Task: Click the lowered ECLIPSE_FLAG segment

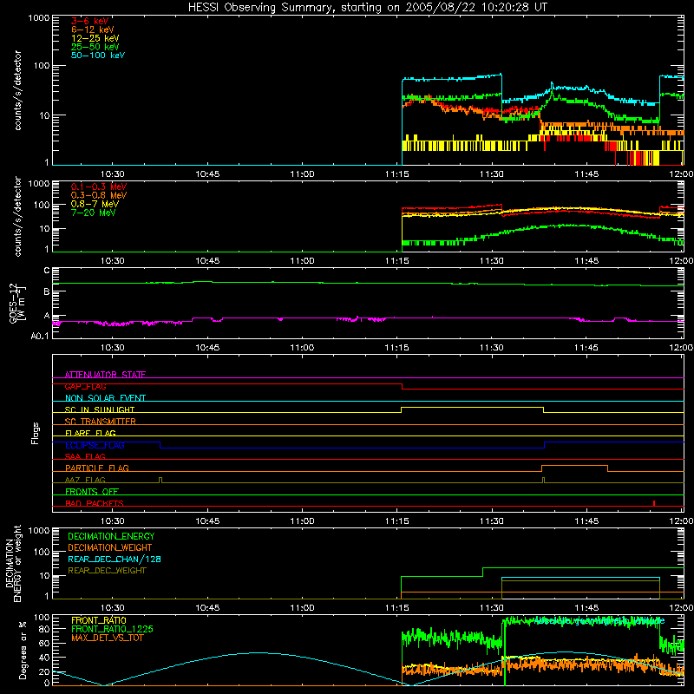Action: (352, 448)
